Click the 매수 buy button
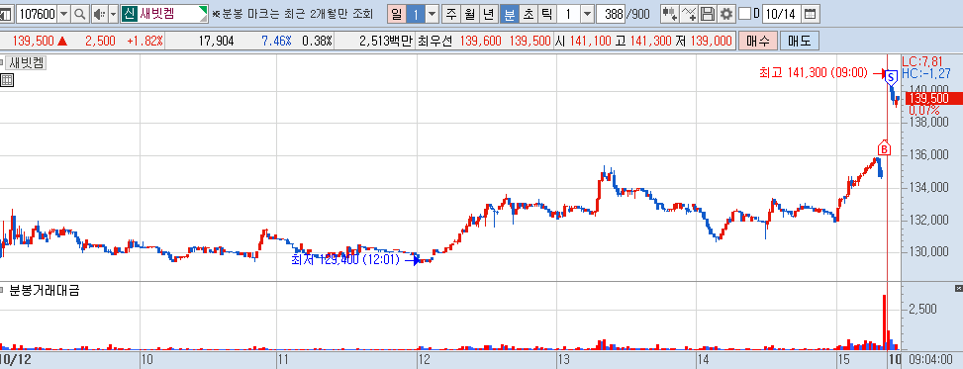The image size is (963, 369). pyautogui.click(x=758, y=42)
